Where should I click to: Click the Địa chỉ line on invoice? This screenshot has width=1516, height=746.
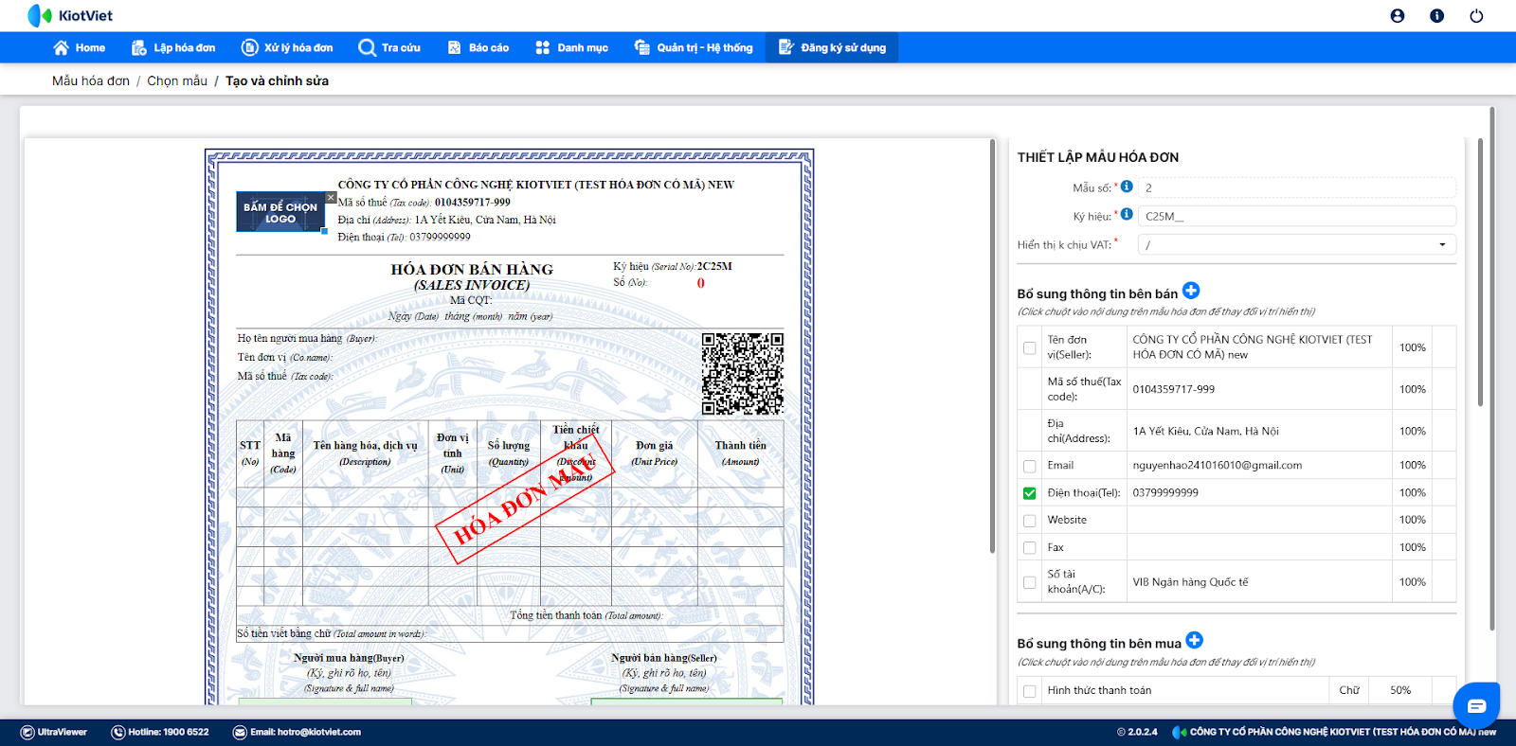click(447, 220)
